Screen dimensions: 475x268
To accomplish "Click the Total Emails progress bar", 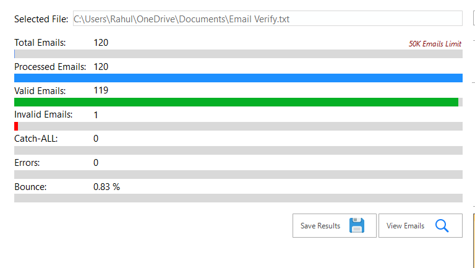I will click(x=238, y=54).
